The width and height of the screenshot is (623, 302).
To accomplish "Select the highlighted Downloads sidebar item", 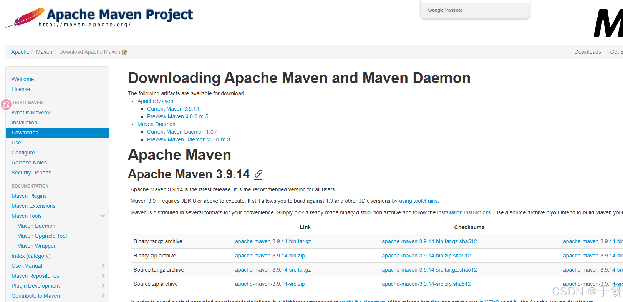I will coord(57,133).
